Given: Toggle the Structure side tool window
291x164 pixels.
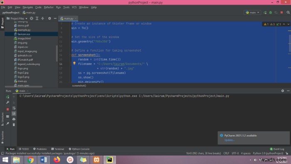Looking at the screenshot, I should (2, 119).
